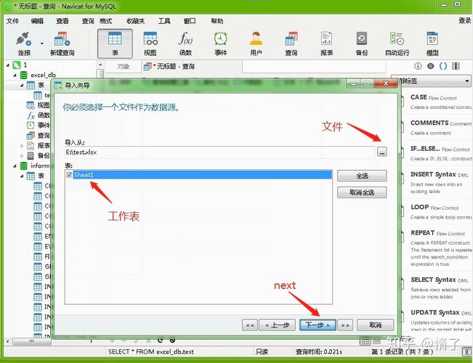The image size is (473, 363).
Task: Click the eye preview icon in right panel
Action: click(x=430, y=66)
